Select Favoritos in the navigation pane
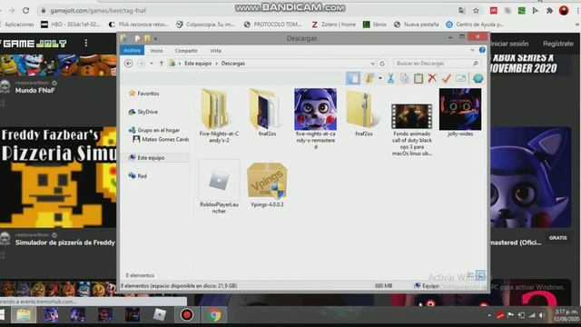This screenshot has width=581, height=327. pyautogui.click(x=143, y=94)
